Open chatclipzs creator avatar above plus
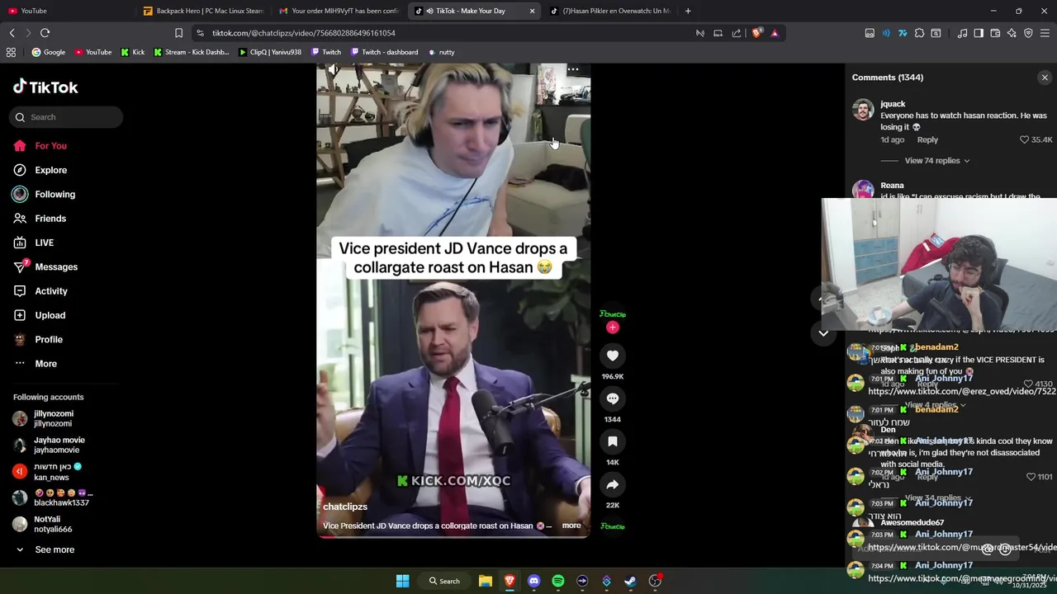Viewport: 1057px width, 594px height. pyautogui.click(x=612, y=314)
